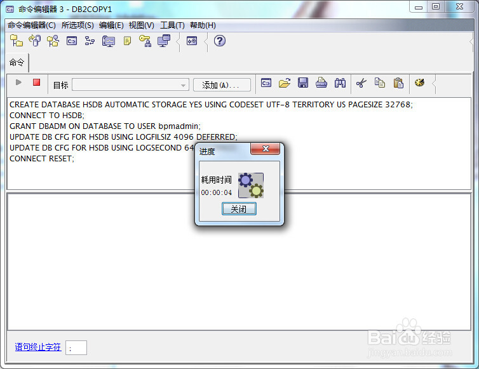Click the SQL Assist palette icon
The width and height of the screenshot is (479, 369).
tap(420, 83)
